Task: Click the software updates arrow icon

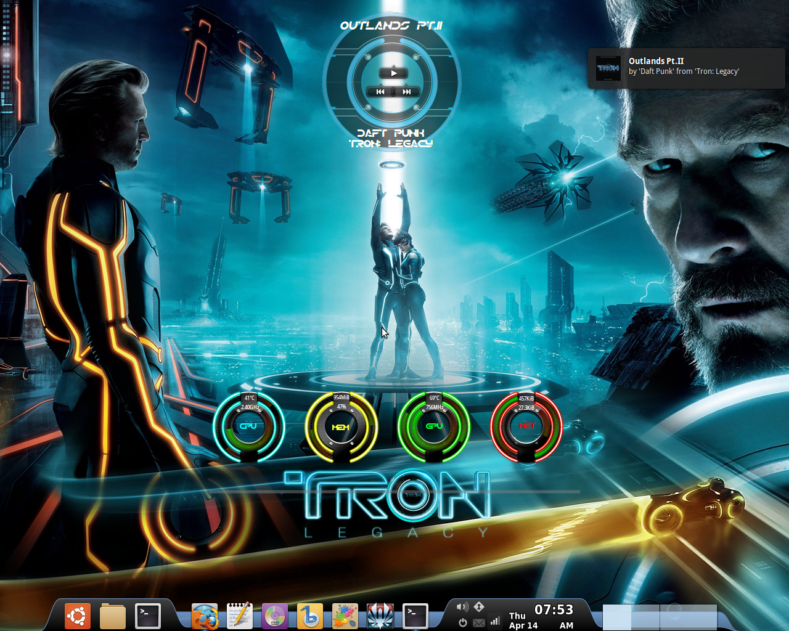Action: (479, 606)
